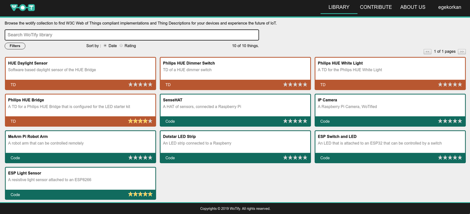Screen dimensions: 470x214
Task: Click 'A robot arm that can be controlled remotely'
Action: (46, 143)
